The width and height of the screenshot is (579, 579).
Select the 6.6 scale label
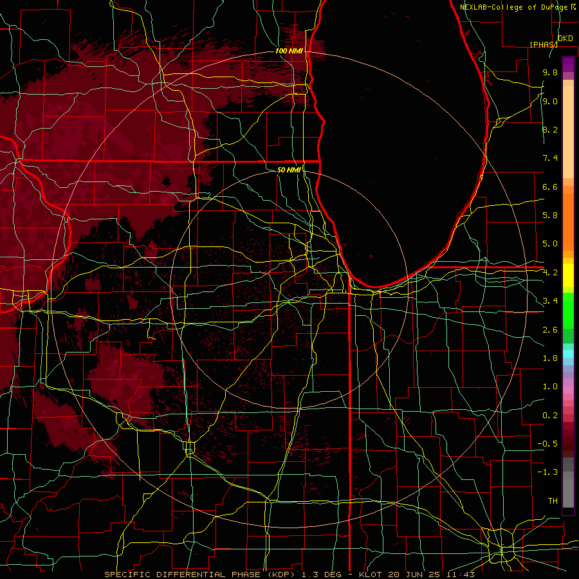550,187
